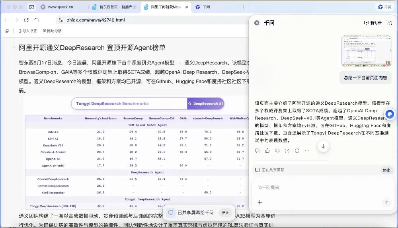
Task: Open site settings icon in address bar
Action: coord(60,20)
